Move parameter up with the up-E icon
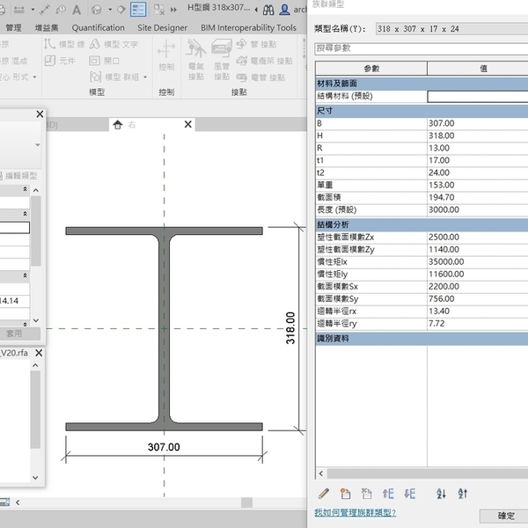528x528 pixels. pyautogui.click(x=388, y=495)
